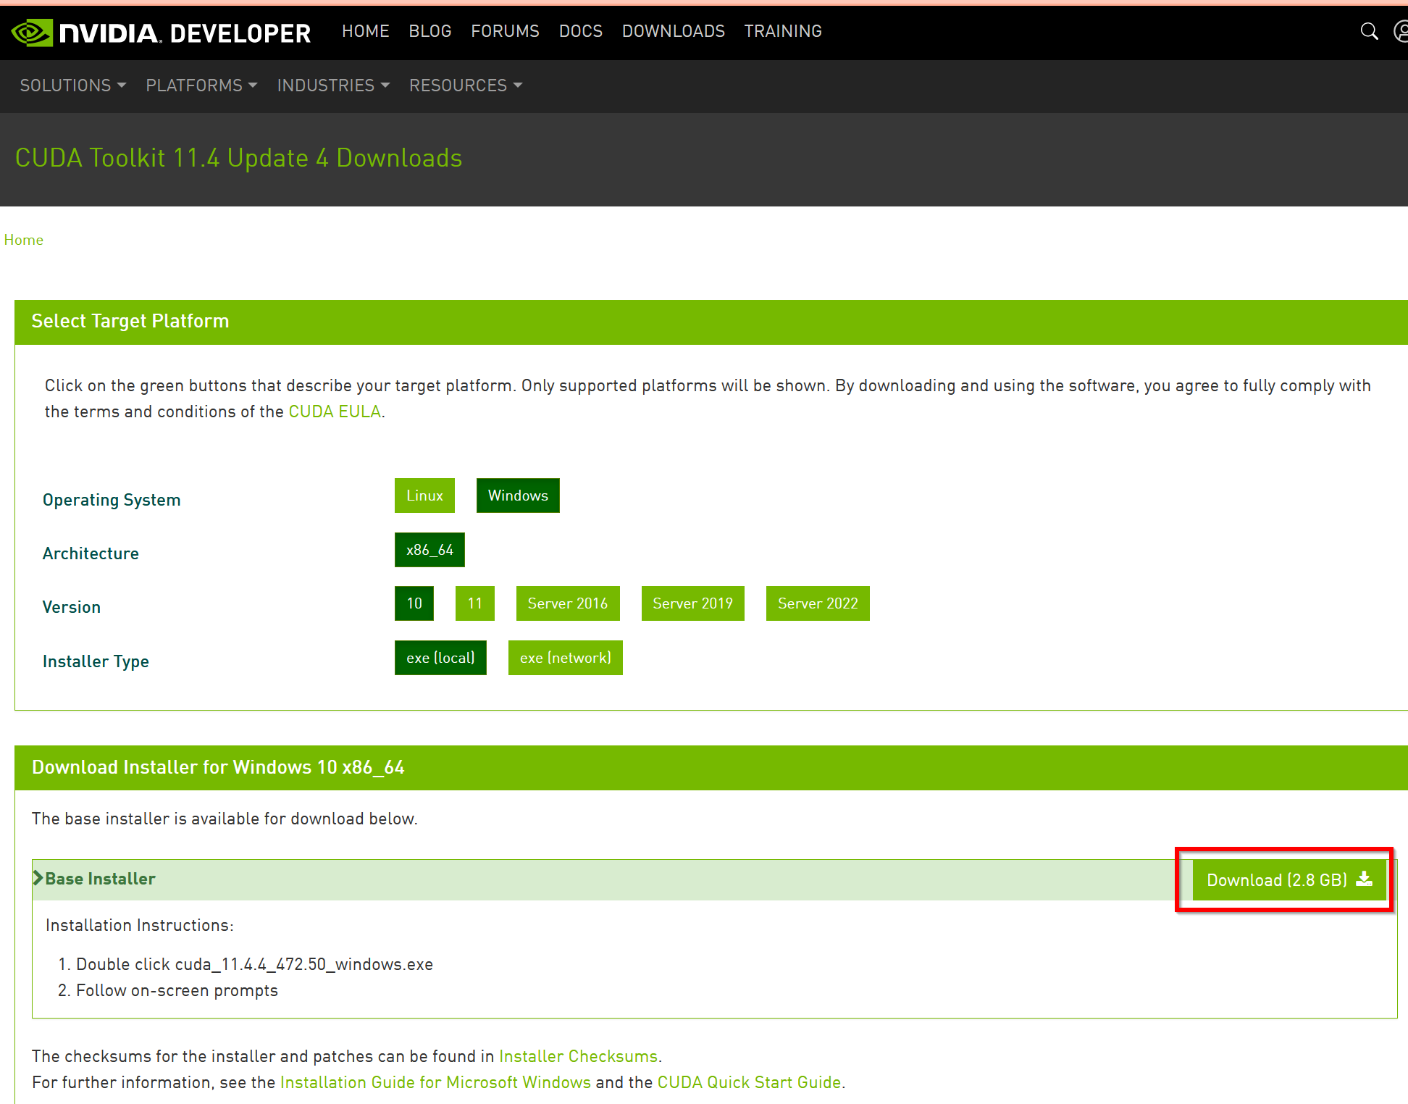Select exe (network) installer type
Viewport: 1408px width, 1104px height.
[566, 658]
